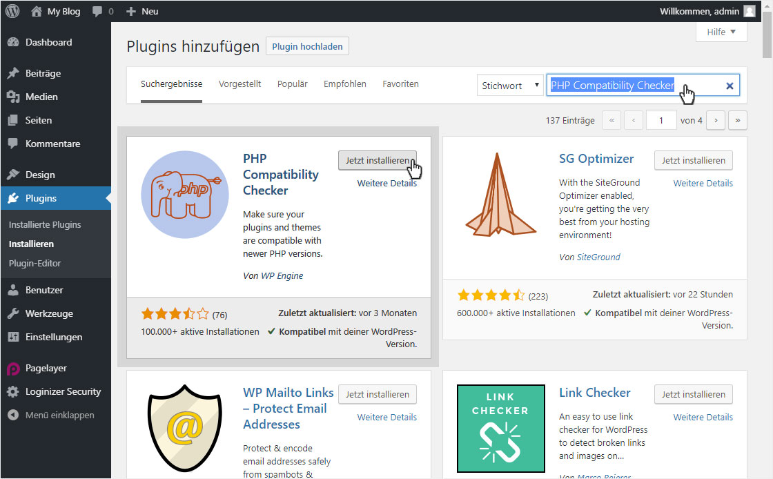Open the WP Engine author link
The width and height of the screenshot is (773, 479).
tap(282, 276)
